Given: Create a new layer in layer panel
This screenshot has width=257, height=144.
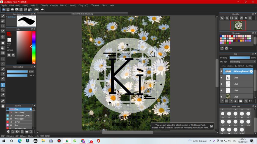Looking at the screenshot, I should coord(222,101).
